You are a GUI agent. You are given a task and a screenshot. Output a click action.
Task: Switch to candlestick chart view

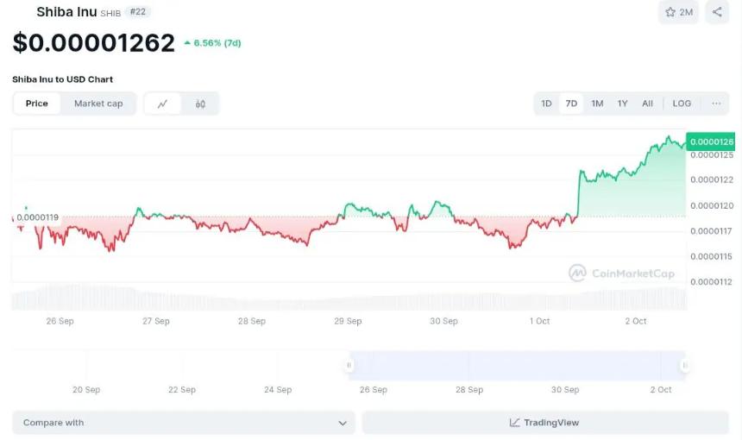click(x=200, y=104)
